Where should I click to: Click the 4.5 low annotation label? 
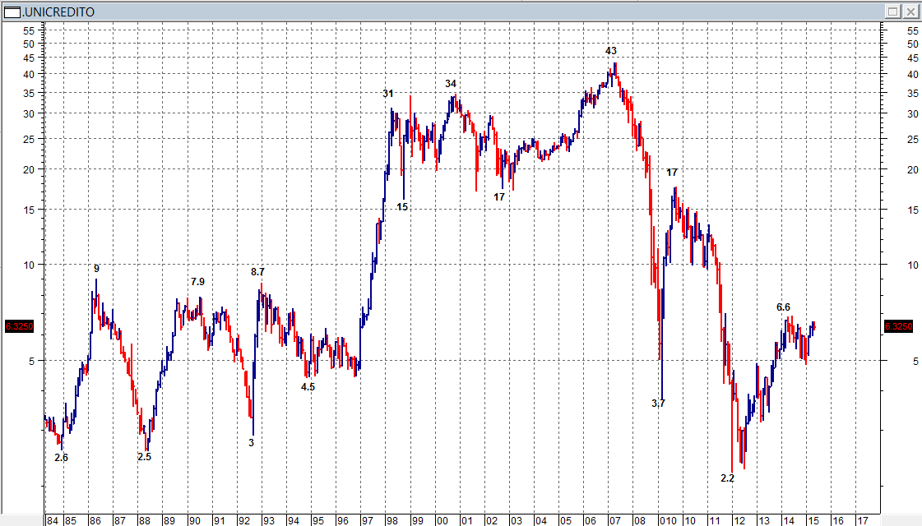pyautogui.click(x=308, y=387)
